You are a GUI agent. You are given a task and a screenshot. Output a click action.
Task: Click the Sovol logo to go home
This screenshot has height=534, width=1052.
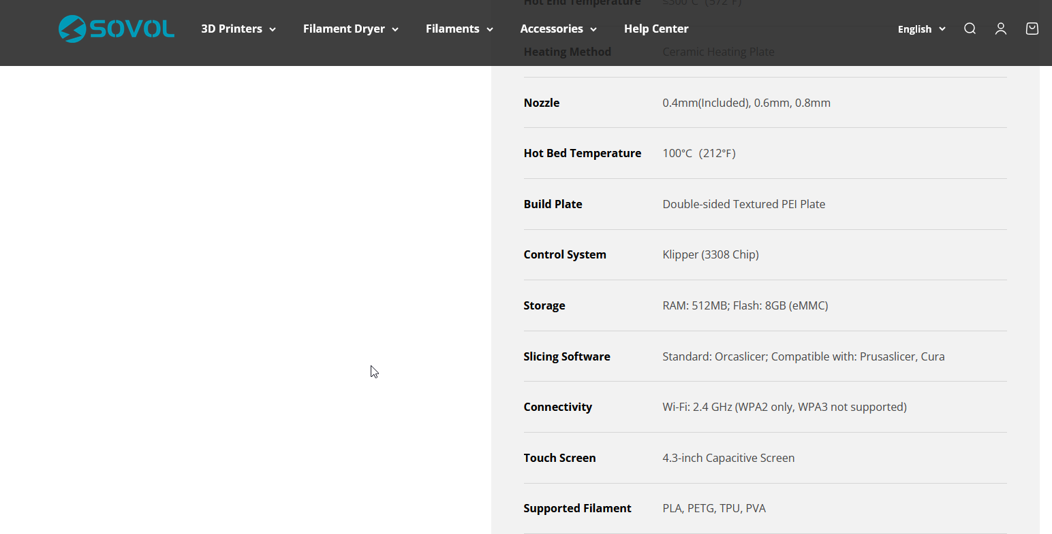point(117,29)
